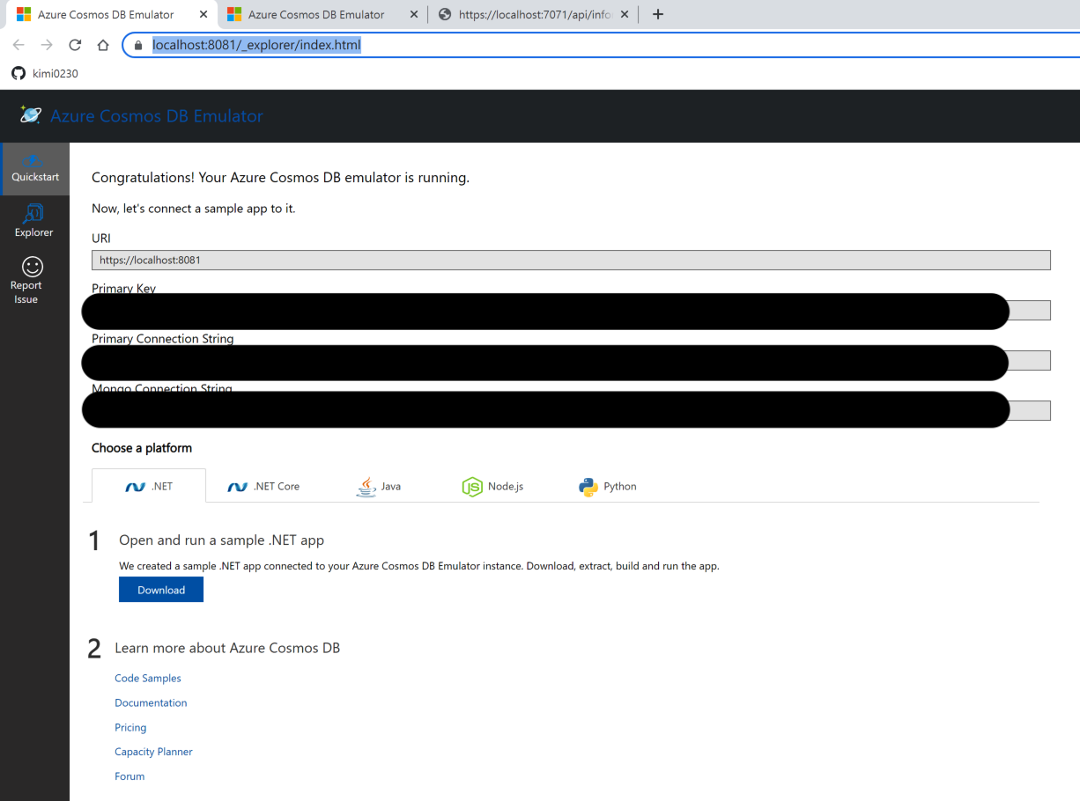
Task: Go back in browser history
Action: click(18, 45)
